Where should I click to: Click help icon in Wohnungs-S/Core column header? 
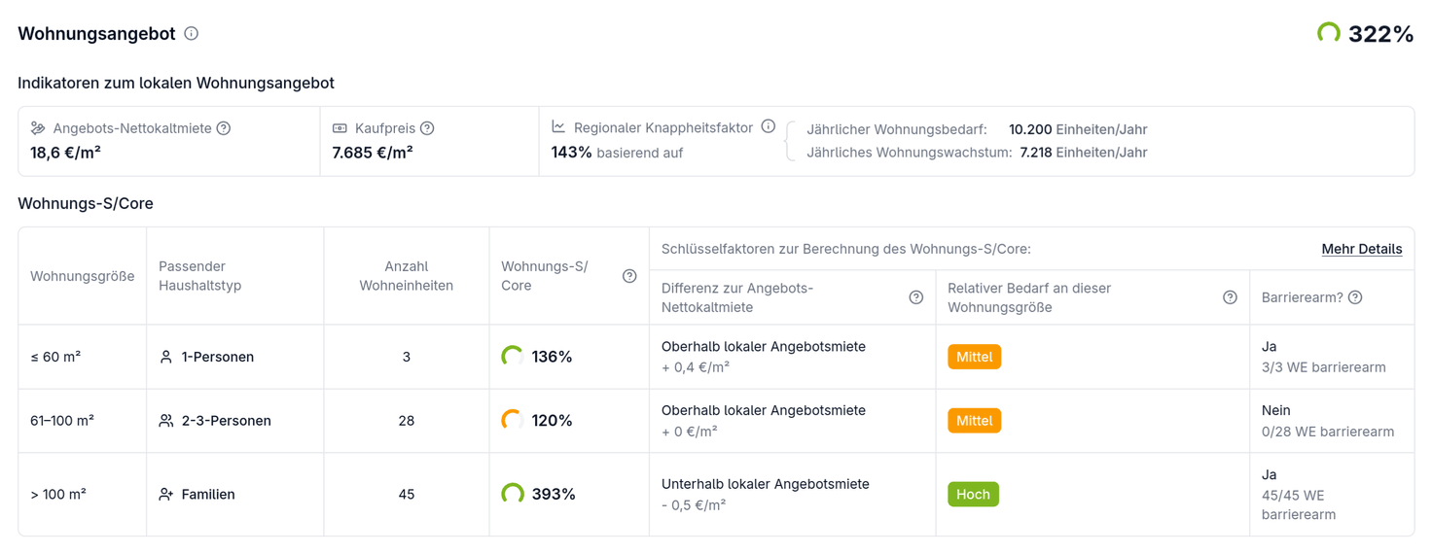(629, 276)
